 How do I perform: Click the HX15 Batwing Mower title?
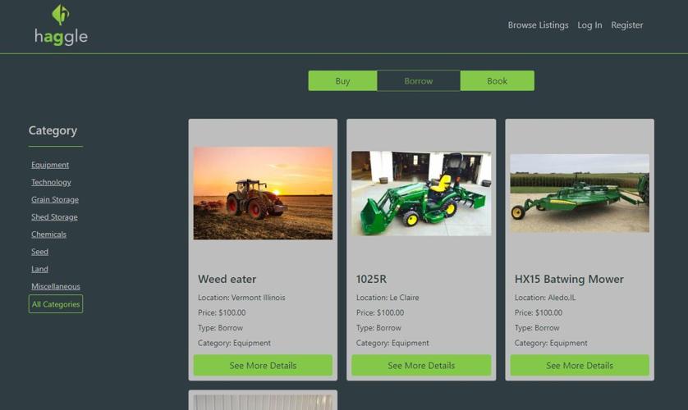(x=569, y=279)
